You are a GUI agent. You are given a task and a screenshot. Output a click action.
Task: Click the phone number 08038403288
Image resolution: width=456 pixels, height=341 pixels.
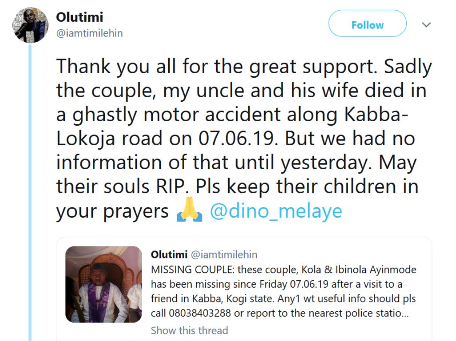pyautogui.click(x=200, y=313)
